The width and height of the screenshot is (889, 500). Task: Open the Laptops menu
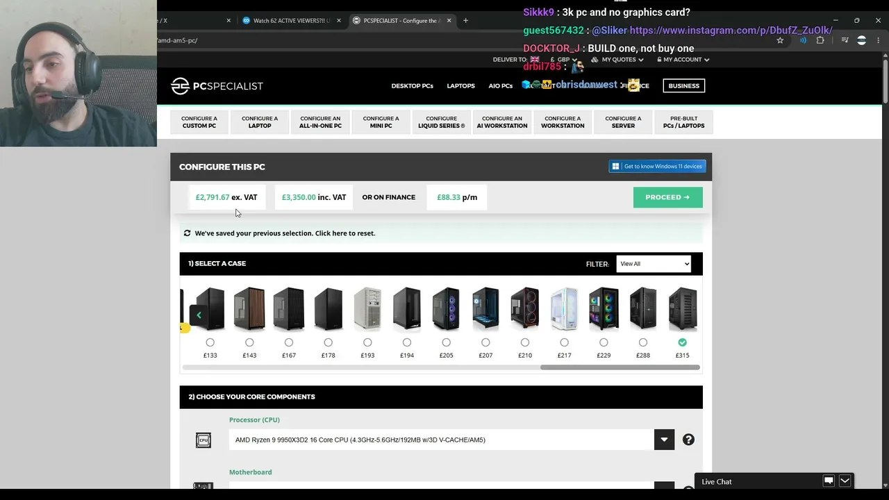[x=460, y=86]
